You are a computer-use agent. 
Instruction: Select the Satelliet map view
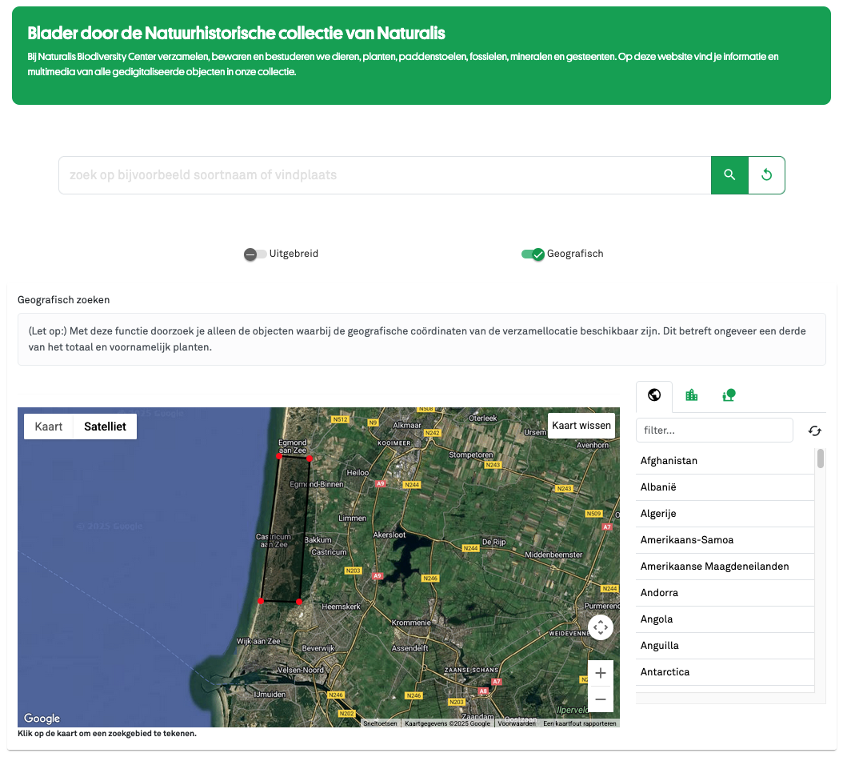click(105, 427)
